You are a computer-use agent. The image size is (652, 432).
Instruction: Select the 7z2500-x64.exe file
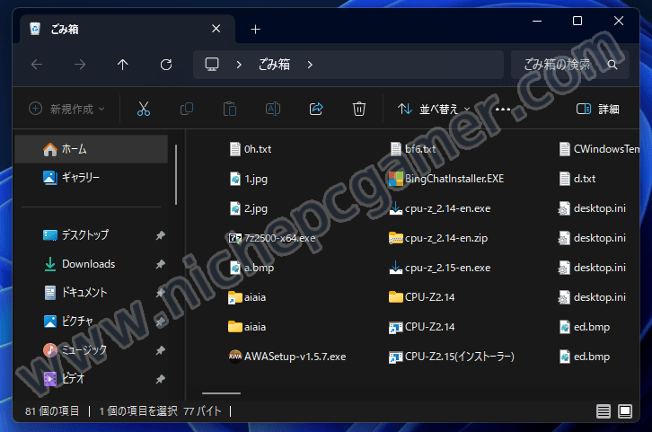pos(272,238)
